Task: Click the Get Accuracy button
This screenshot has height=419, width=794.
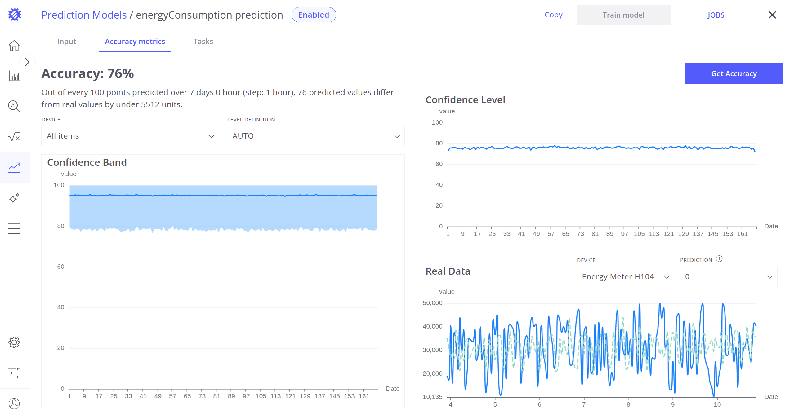Action: [x=734, y=73]
